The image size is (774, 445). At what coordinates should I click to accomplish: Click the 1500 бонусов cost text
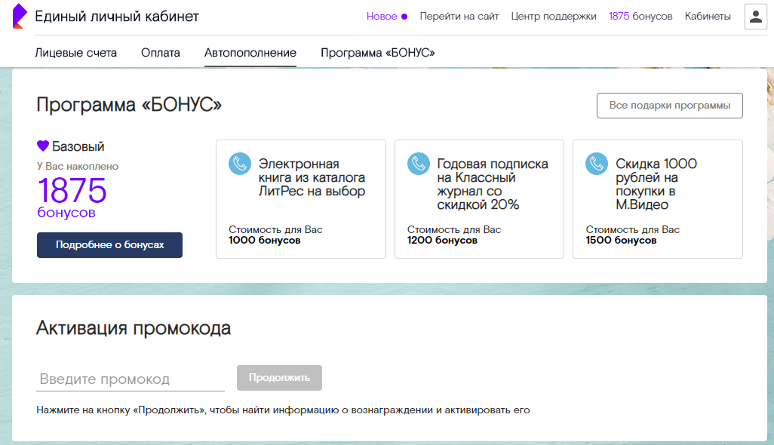click(621, 241)
